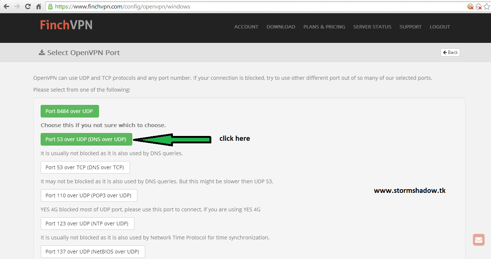
Task: Reload the page with the refresh icon
Action: tap(28, 6)
